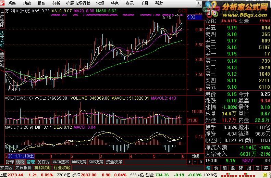Click the 管理 button below chart
Image resolution: width=271 pixels, height=178 pixels.
click(30, 162)
